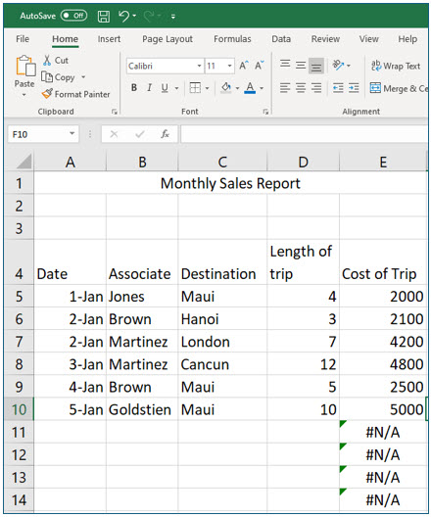Click the Undo arrow icon

(124, 16)
